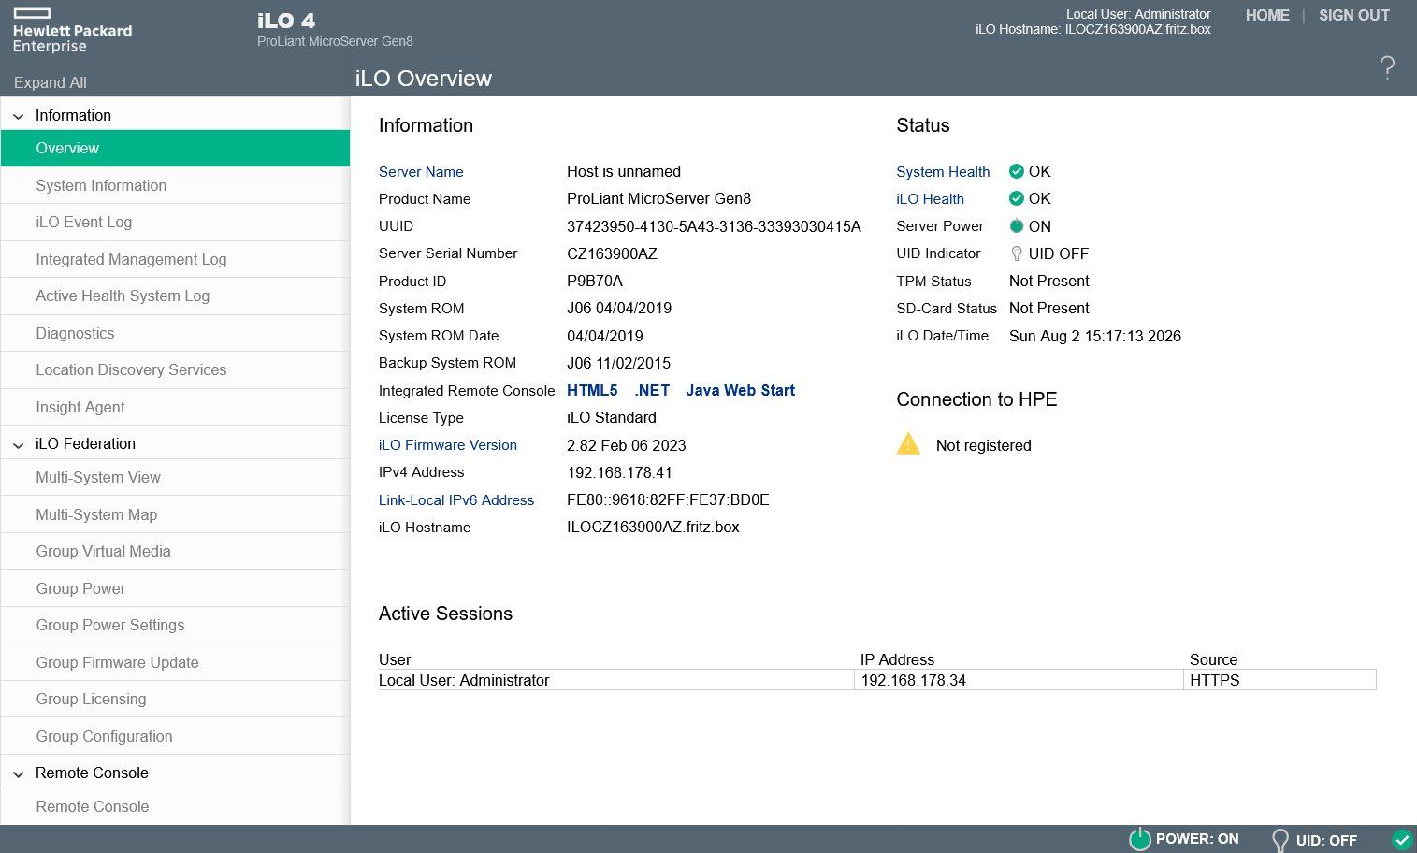Click serial number CZ163900AZ
Image resolution: width=1417 pixels, height=853 pixels.
pos(612,253)
